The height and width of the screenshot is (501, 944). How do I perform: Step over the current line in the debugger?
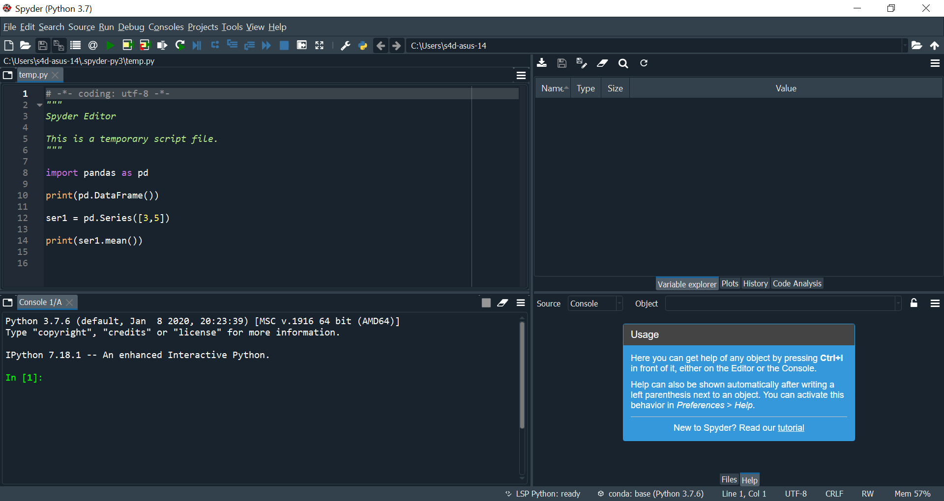pyautogui.click(x=215, y=45)
